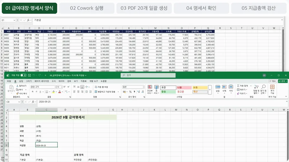Select step 03 PDF 20개 일괄 생성
The image size is (289, 162).
click(144, 8)
